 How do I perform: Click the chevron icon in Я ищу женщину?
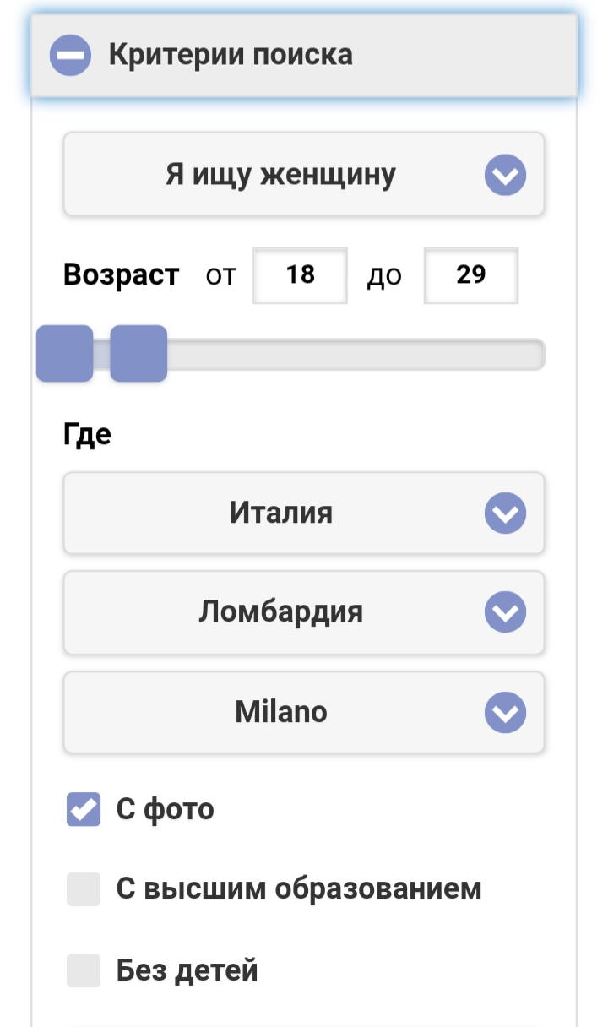pyautogui.click(x=505, y=176)
